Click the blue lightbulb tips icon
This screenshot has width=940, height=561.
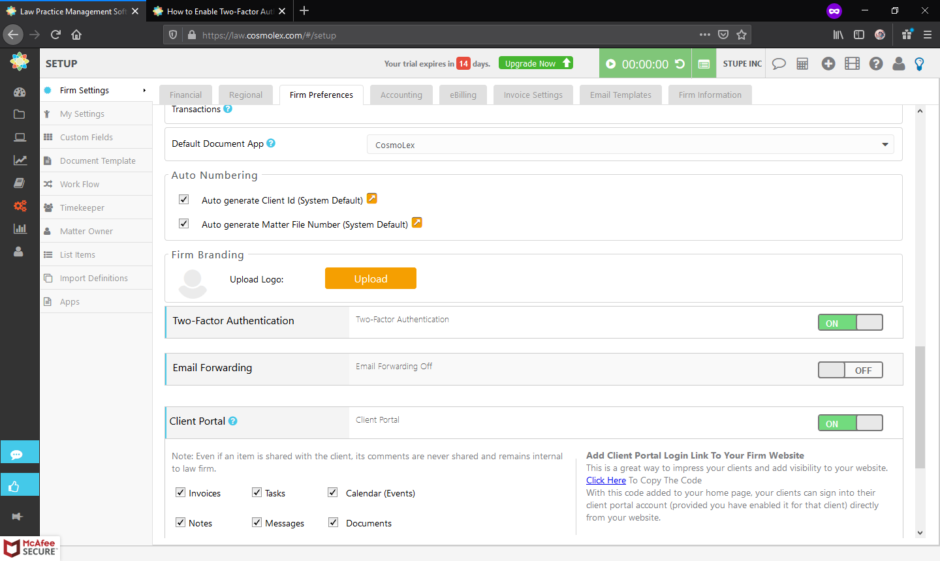(x=920, y=64)
